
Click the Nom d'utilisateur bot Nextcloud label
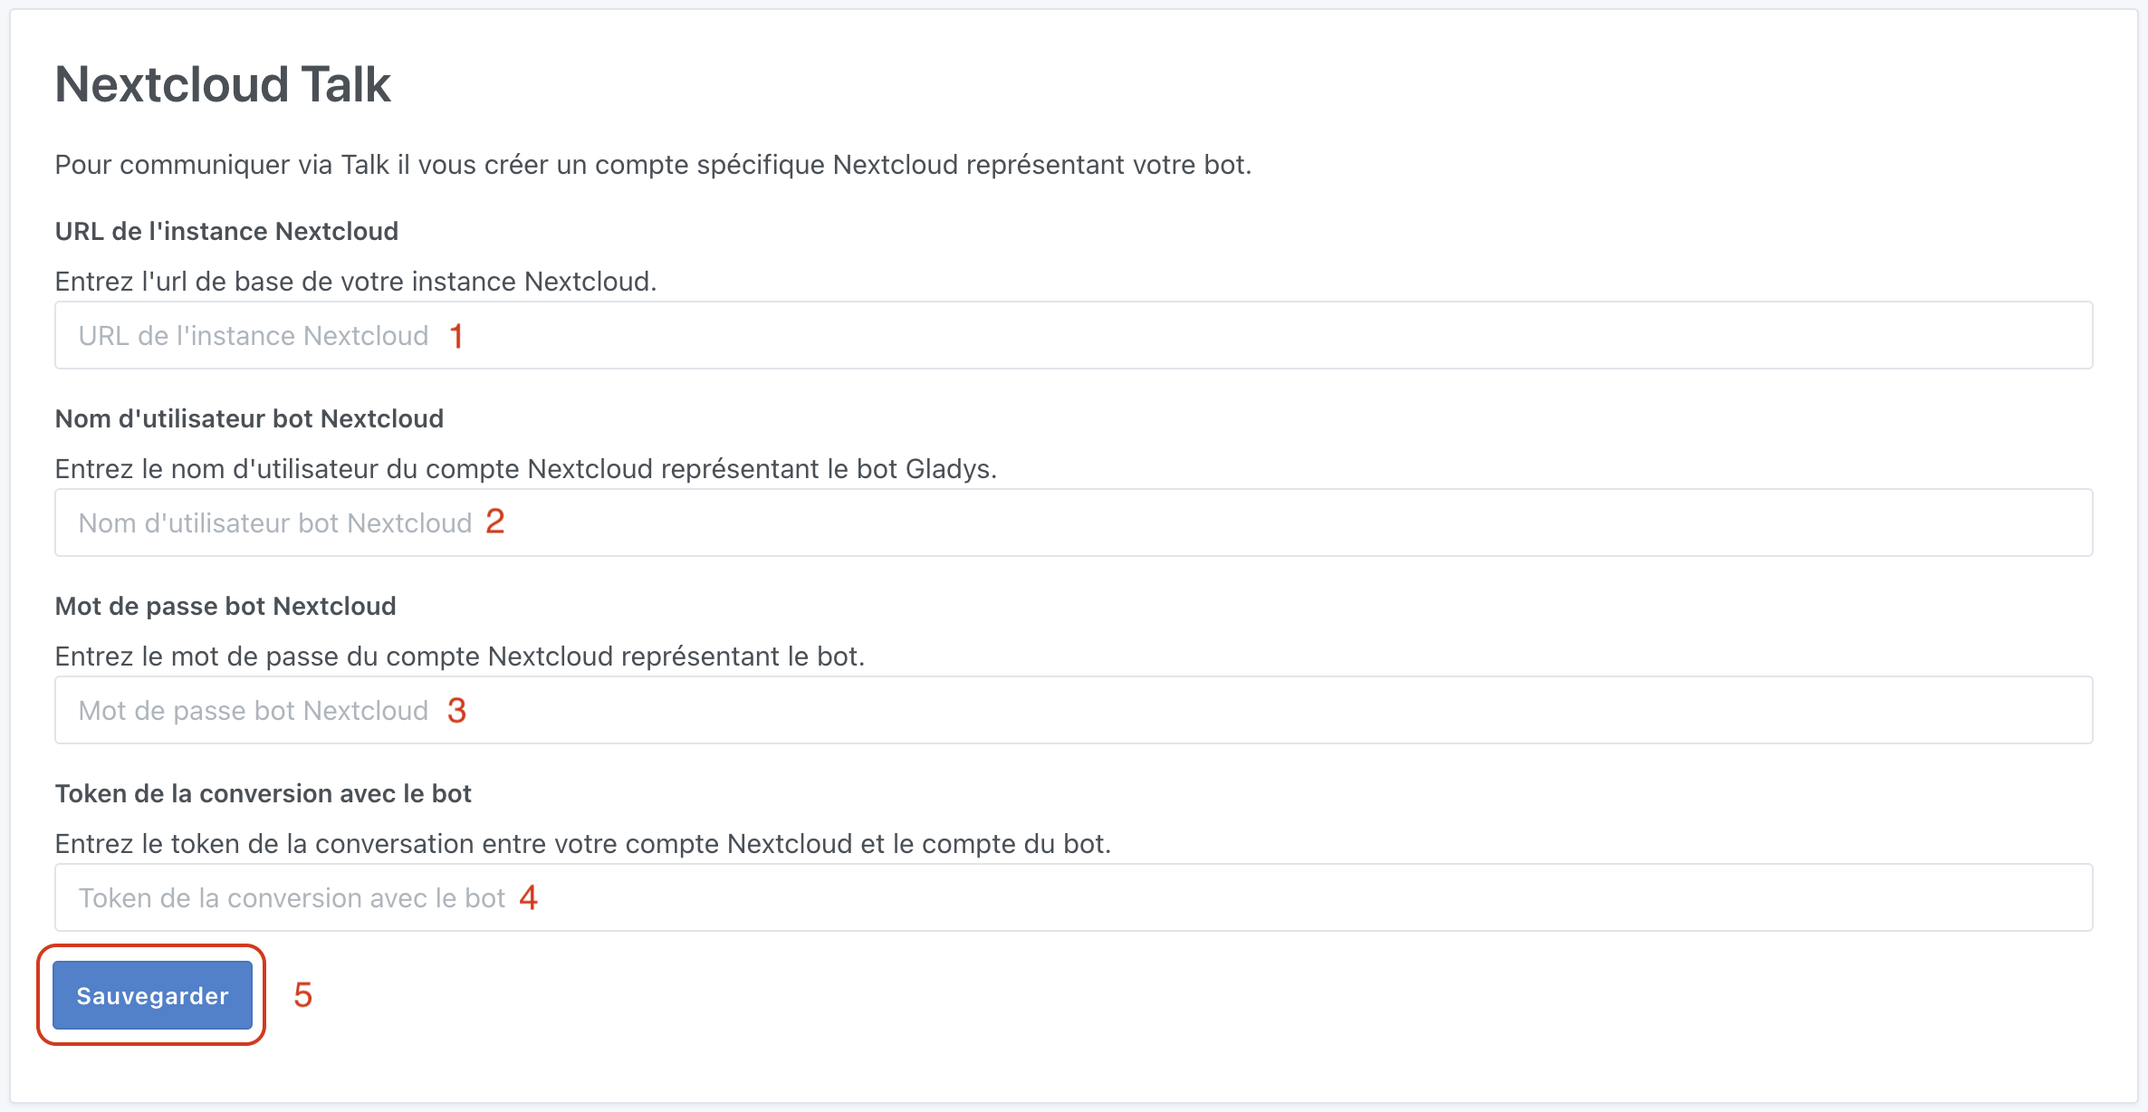point(249,417)
